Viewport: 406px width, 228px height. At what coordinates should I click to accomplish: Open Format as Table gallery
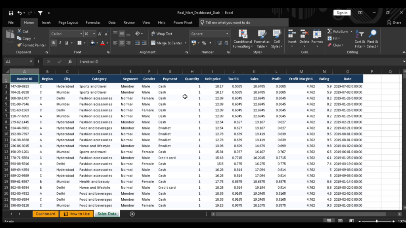262,39
